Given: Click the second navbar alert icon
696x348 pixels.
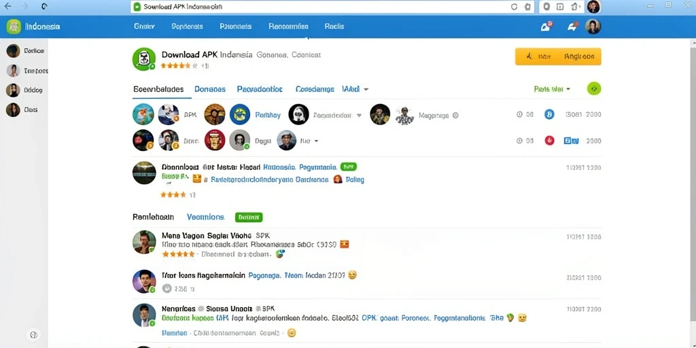Looking at the screenshot, I should pos(572,27).
